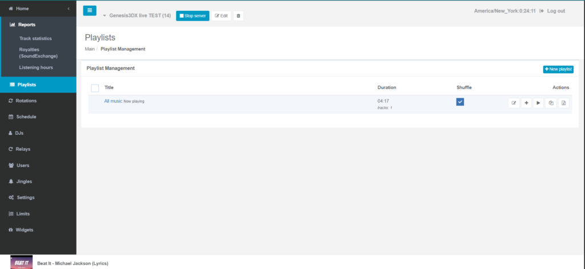585x269 pixels.
Task: Click the Log out link
Action: tap(552, 11)
